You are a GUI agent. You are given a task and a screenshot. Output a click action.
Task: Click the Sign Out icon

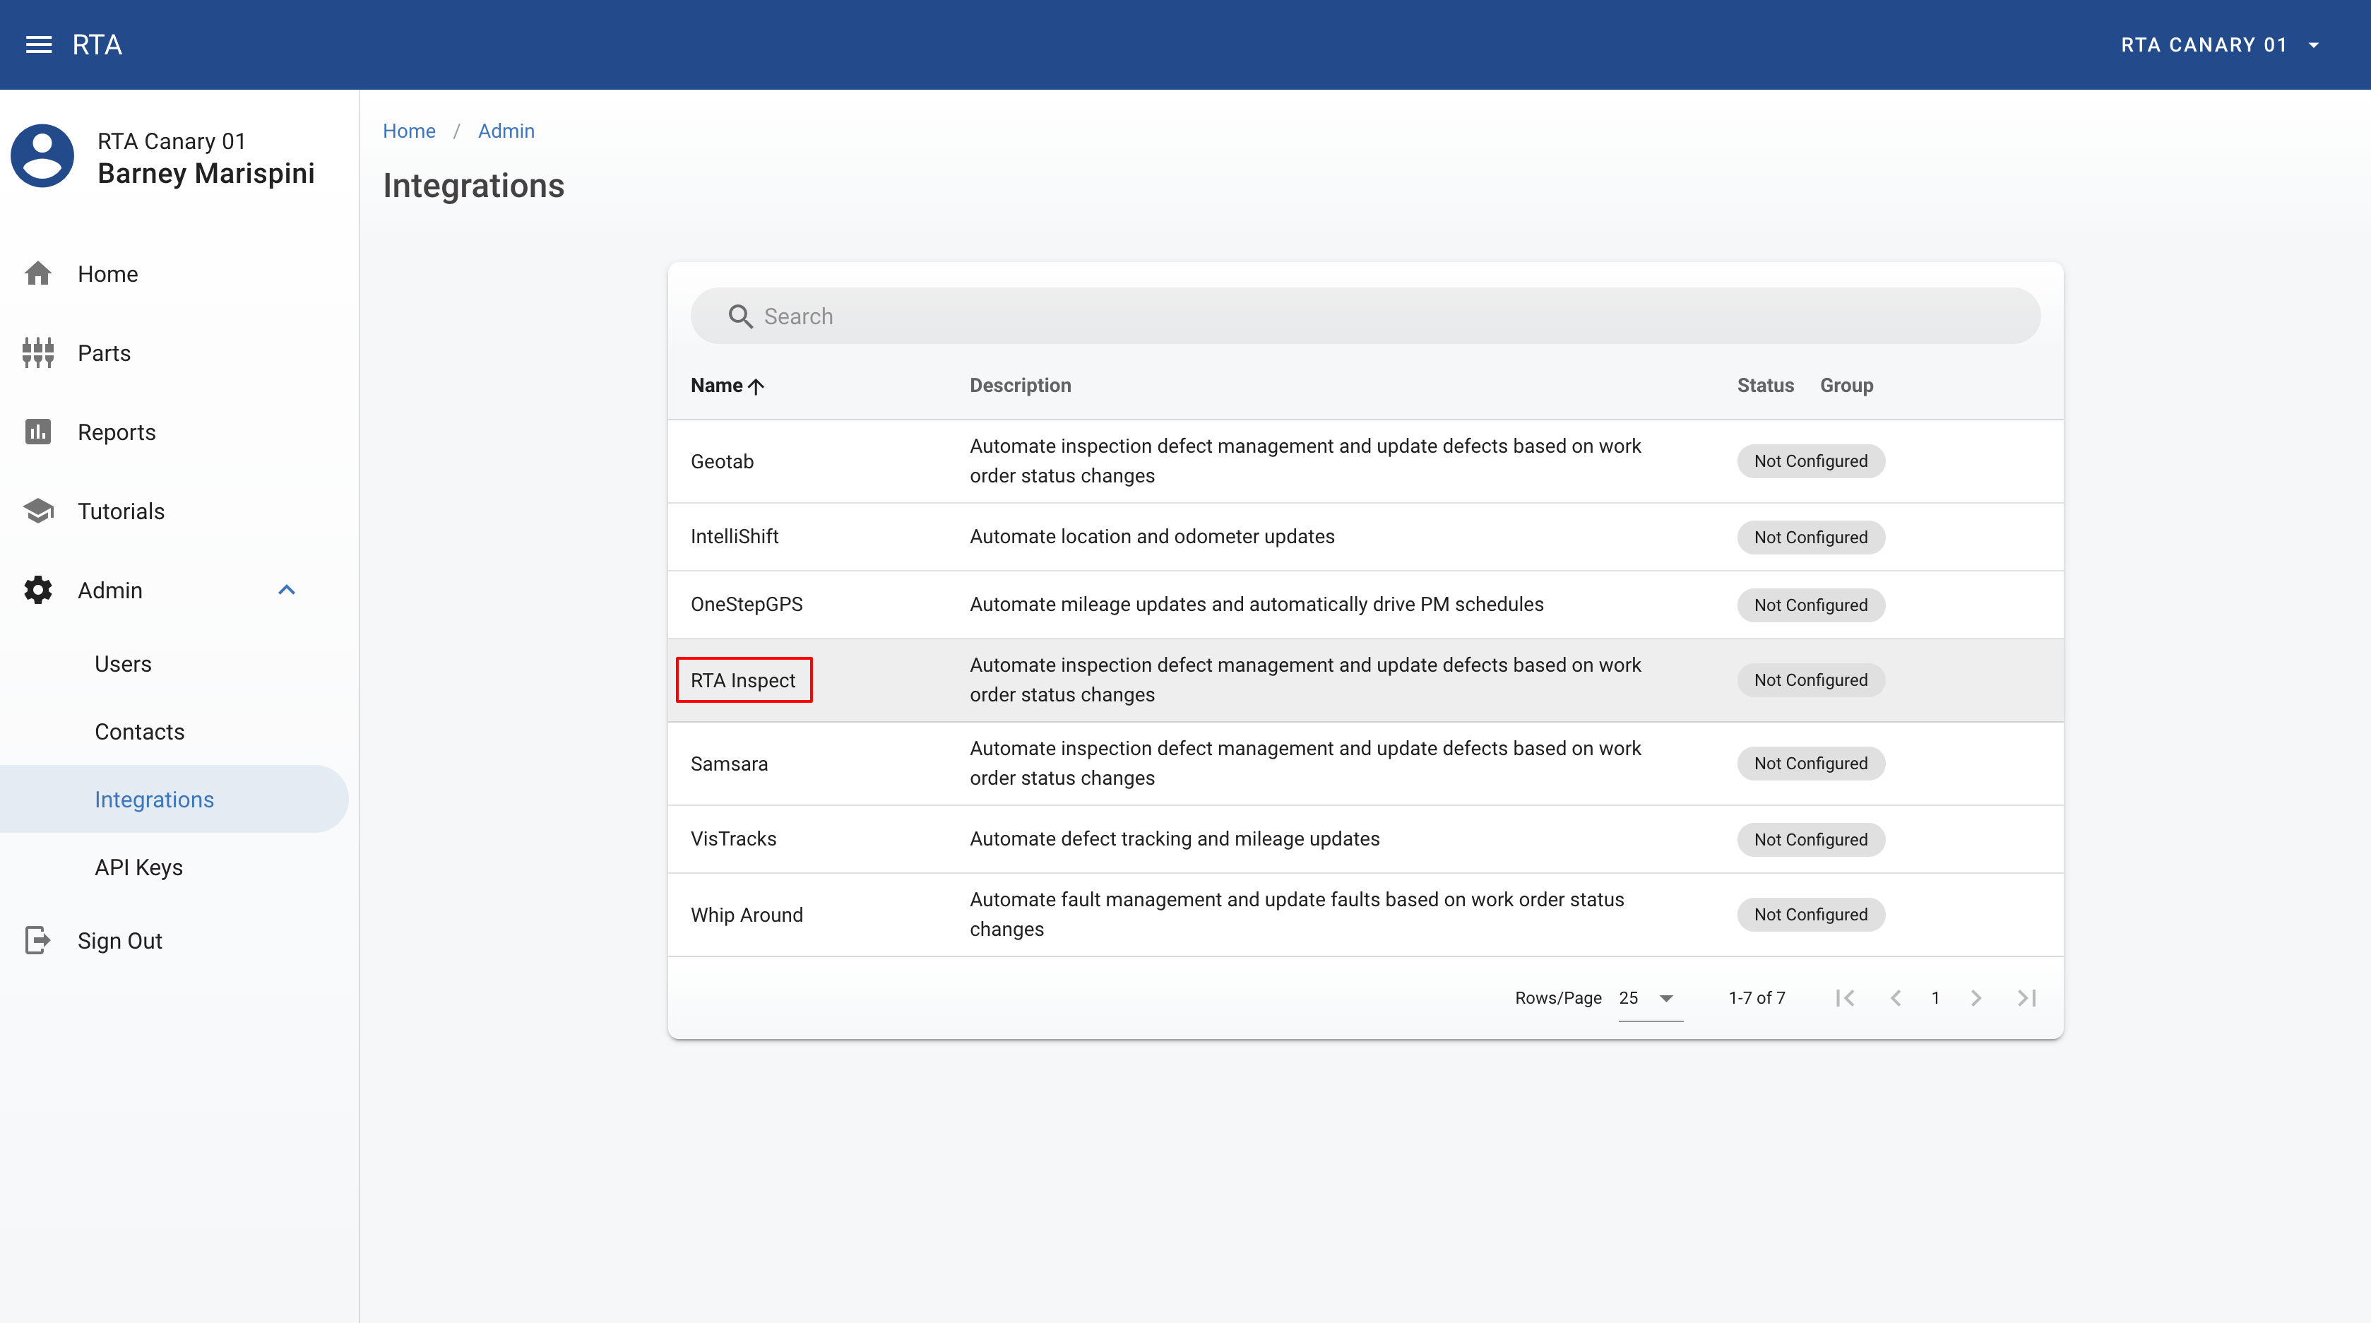(37, 940)
